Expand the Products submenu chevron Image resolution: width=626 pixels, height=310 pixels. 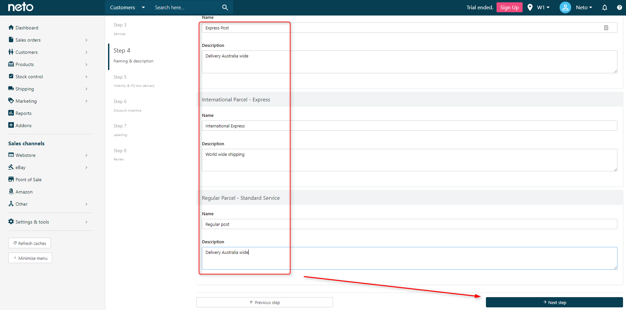(87, 64)
